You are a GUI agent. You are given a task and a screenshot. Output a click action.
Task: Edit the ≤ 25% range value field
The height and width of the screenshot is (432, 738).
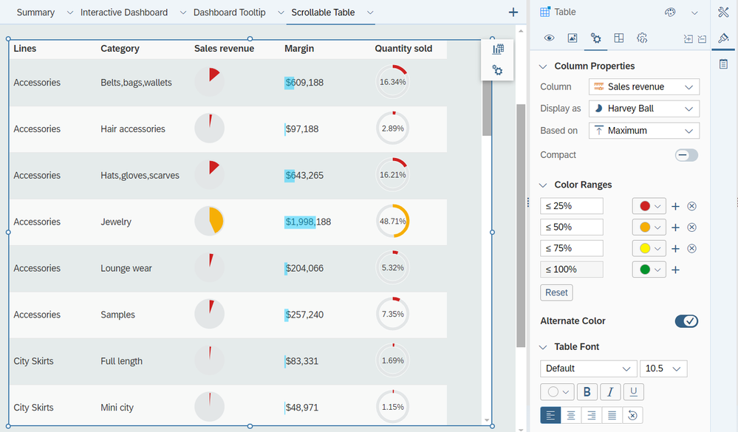click(x=571, y=206)
